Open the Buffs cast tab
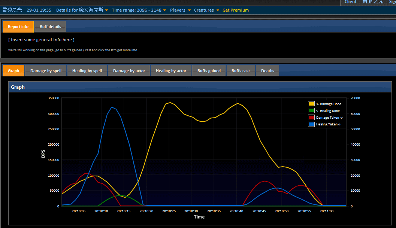The height and width of the screenshot is (228, 396). 241,71
